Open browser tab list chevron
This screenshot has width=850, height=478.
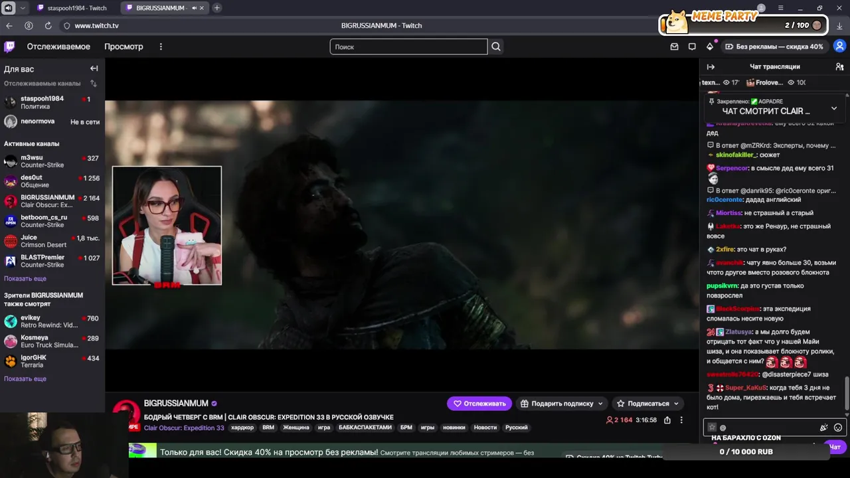(23, 8)
